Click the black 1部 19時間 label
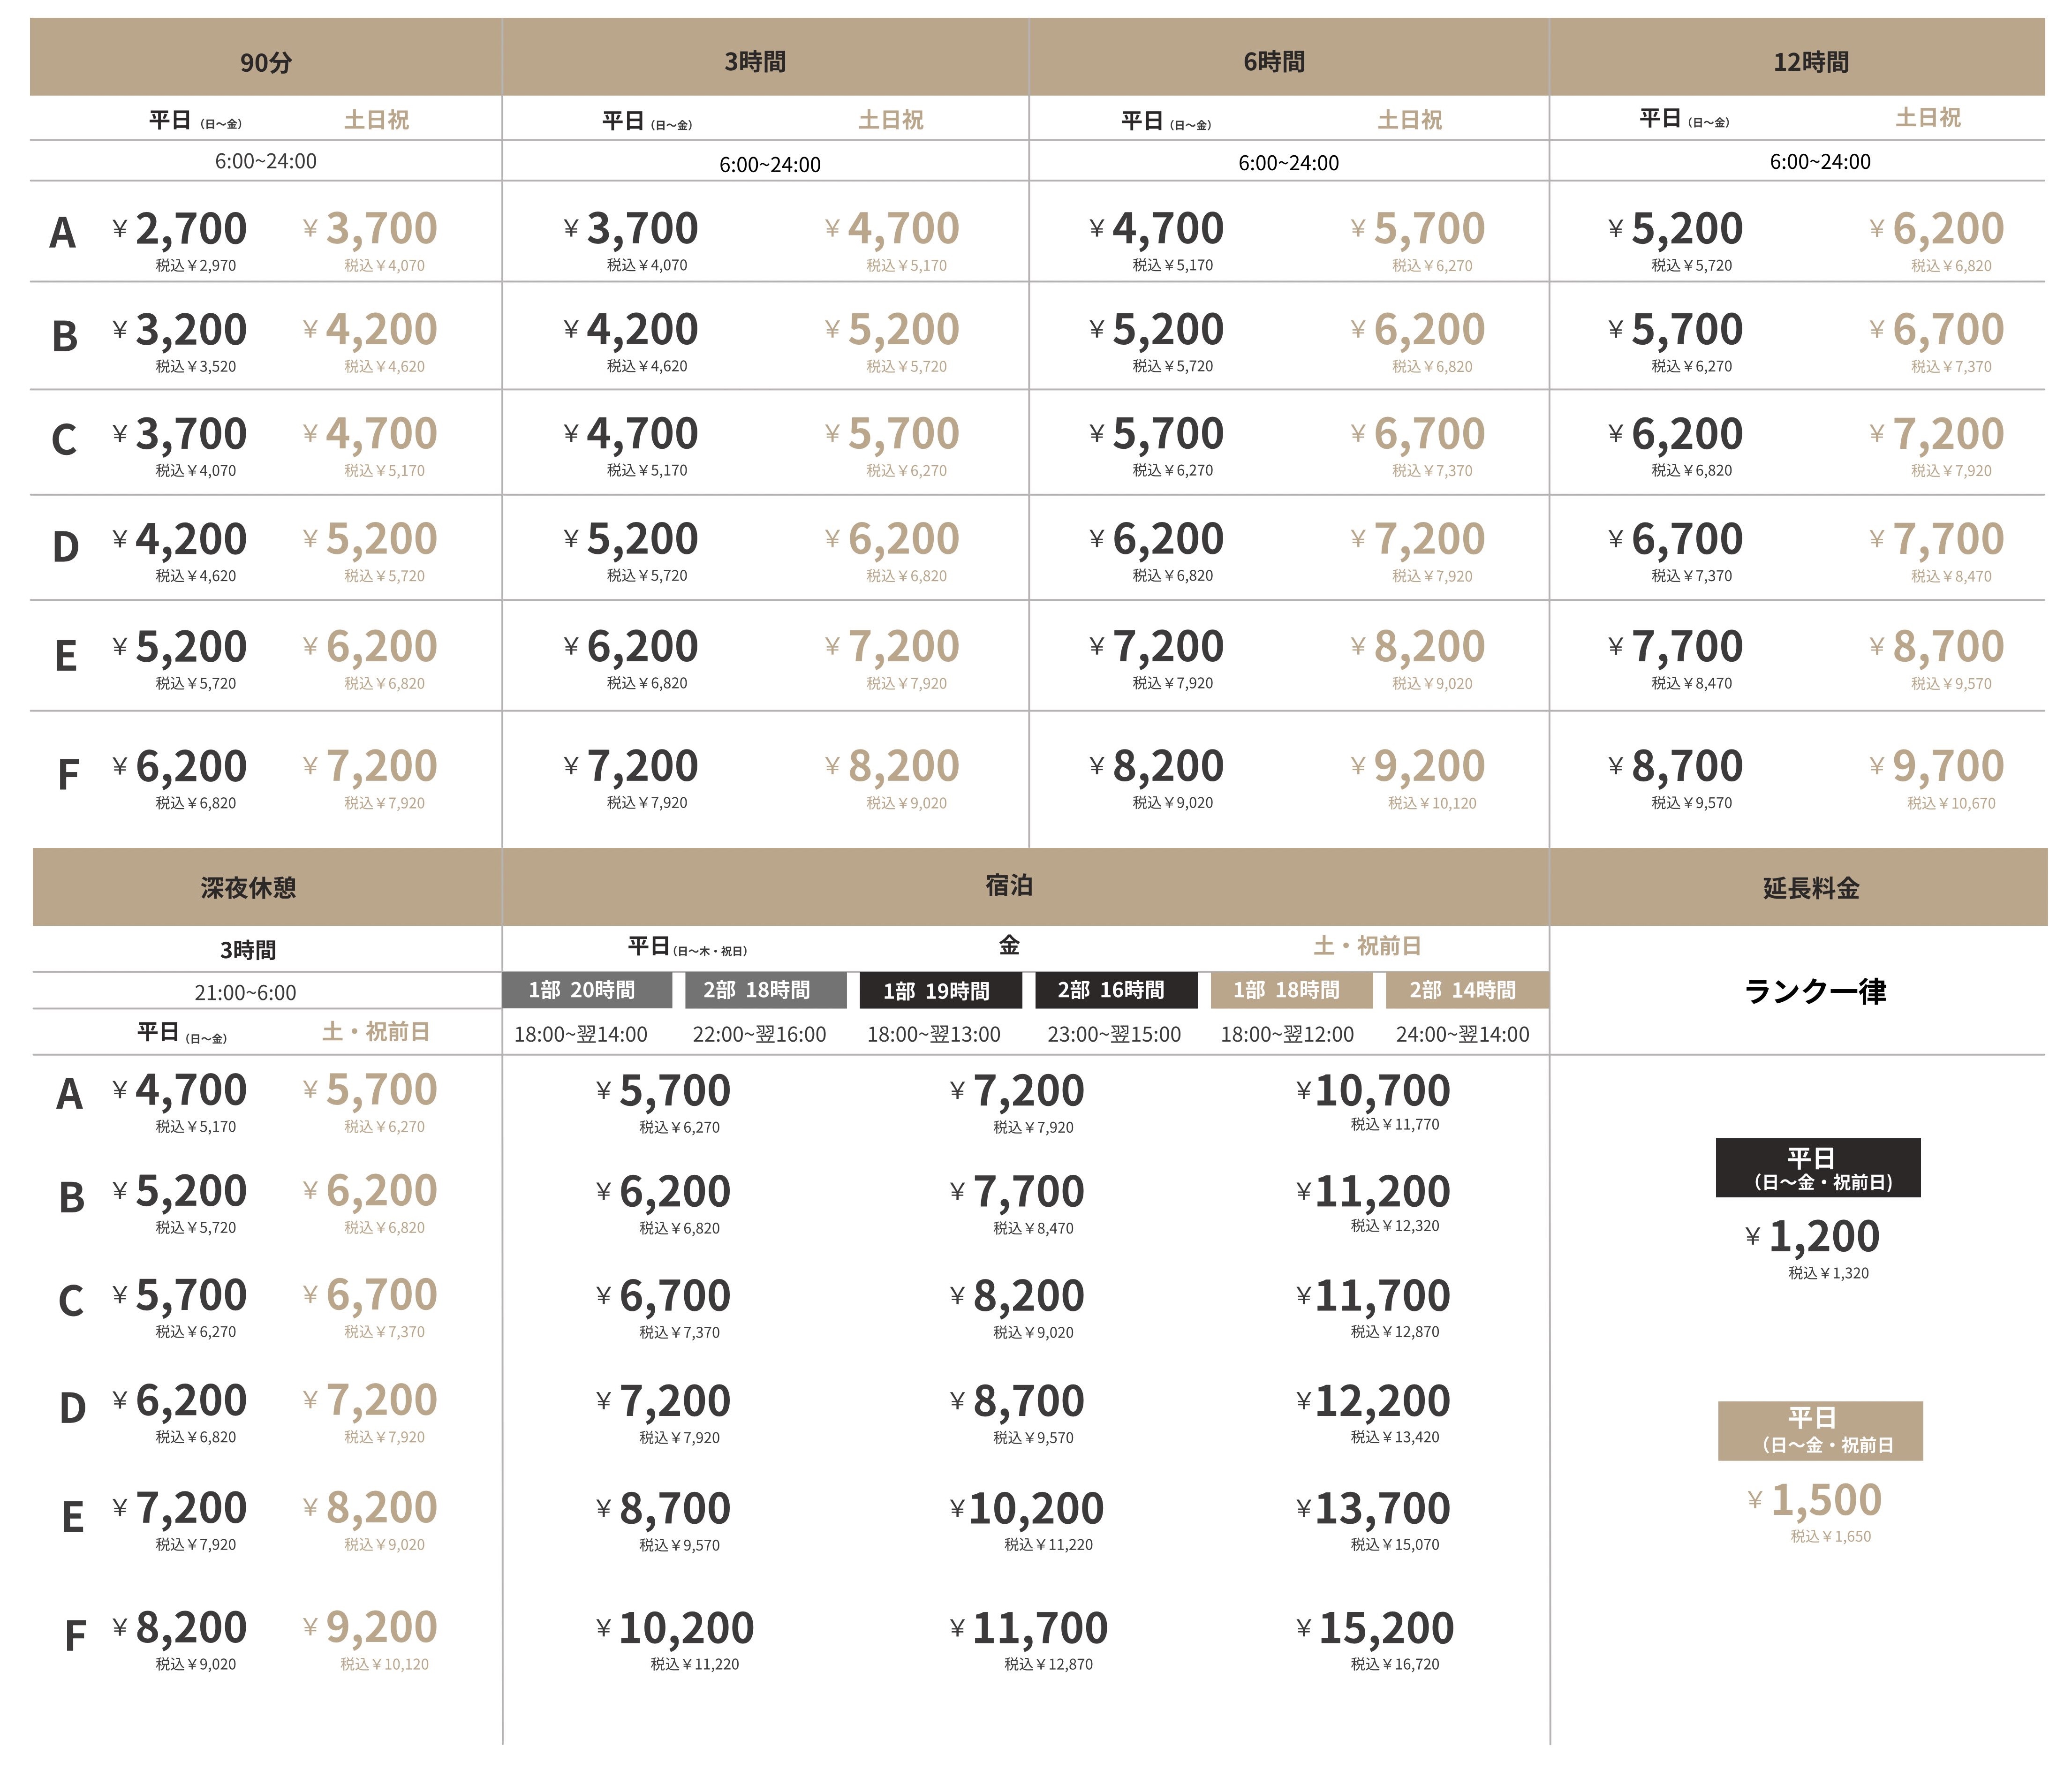Screen dimensions: 2072x1778 940,990
